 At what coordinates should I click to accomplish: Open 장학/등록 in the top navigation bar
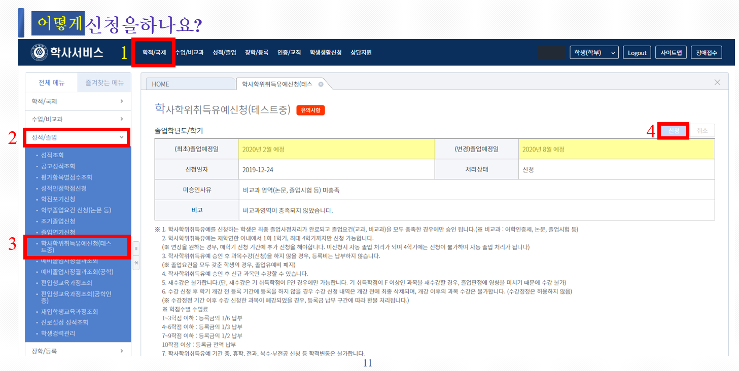(257, 53)
